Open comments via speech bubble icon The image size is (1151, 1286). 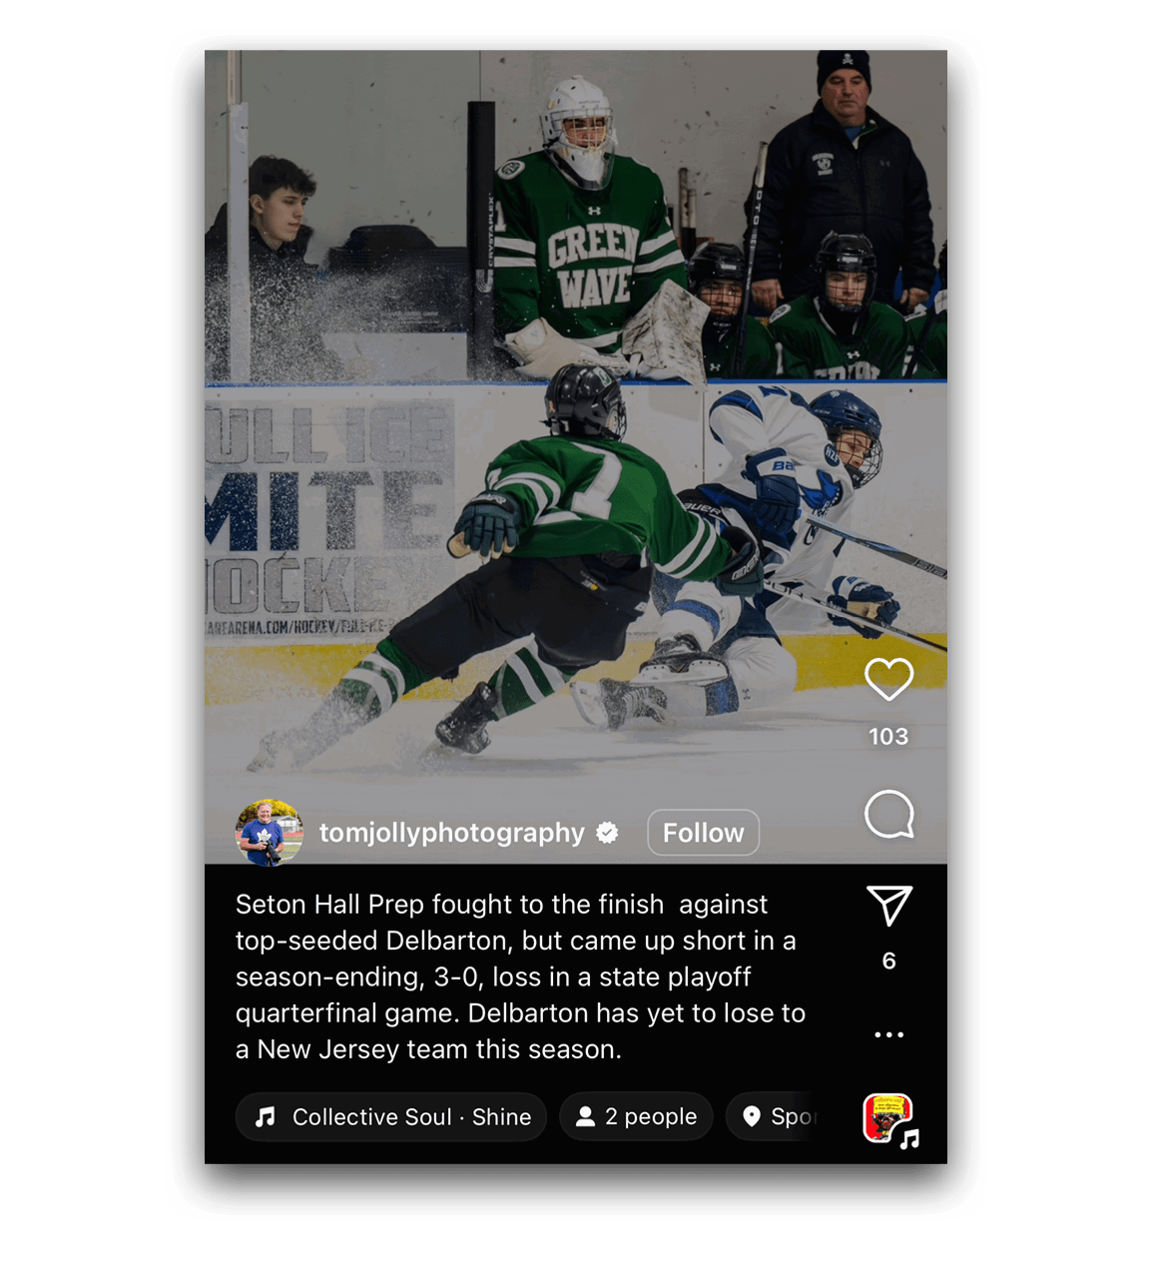888,815
